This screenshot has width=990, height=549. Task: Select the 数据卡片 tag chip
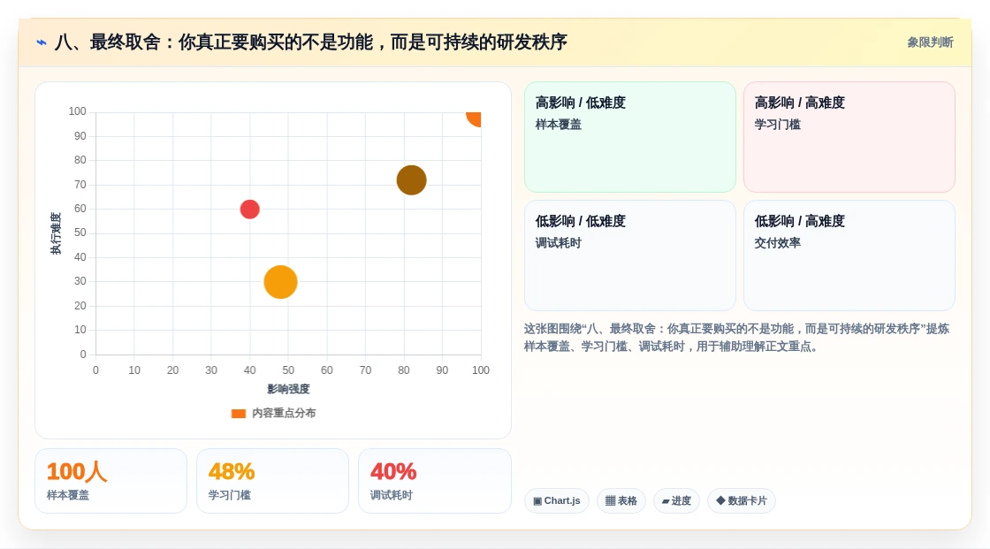point(742,501)
